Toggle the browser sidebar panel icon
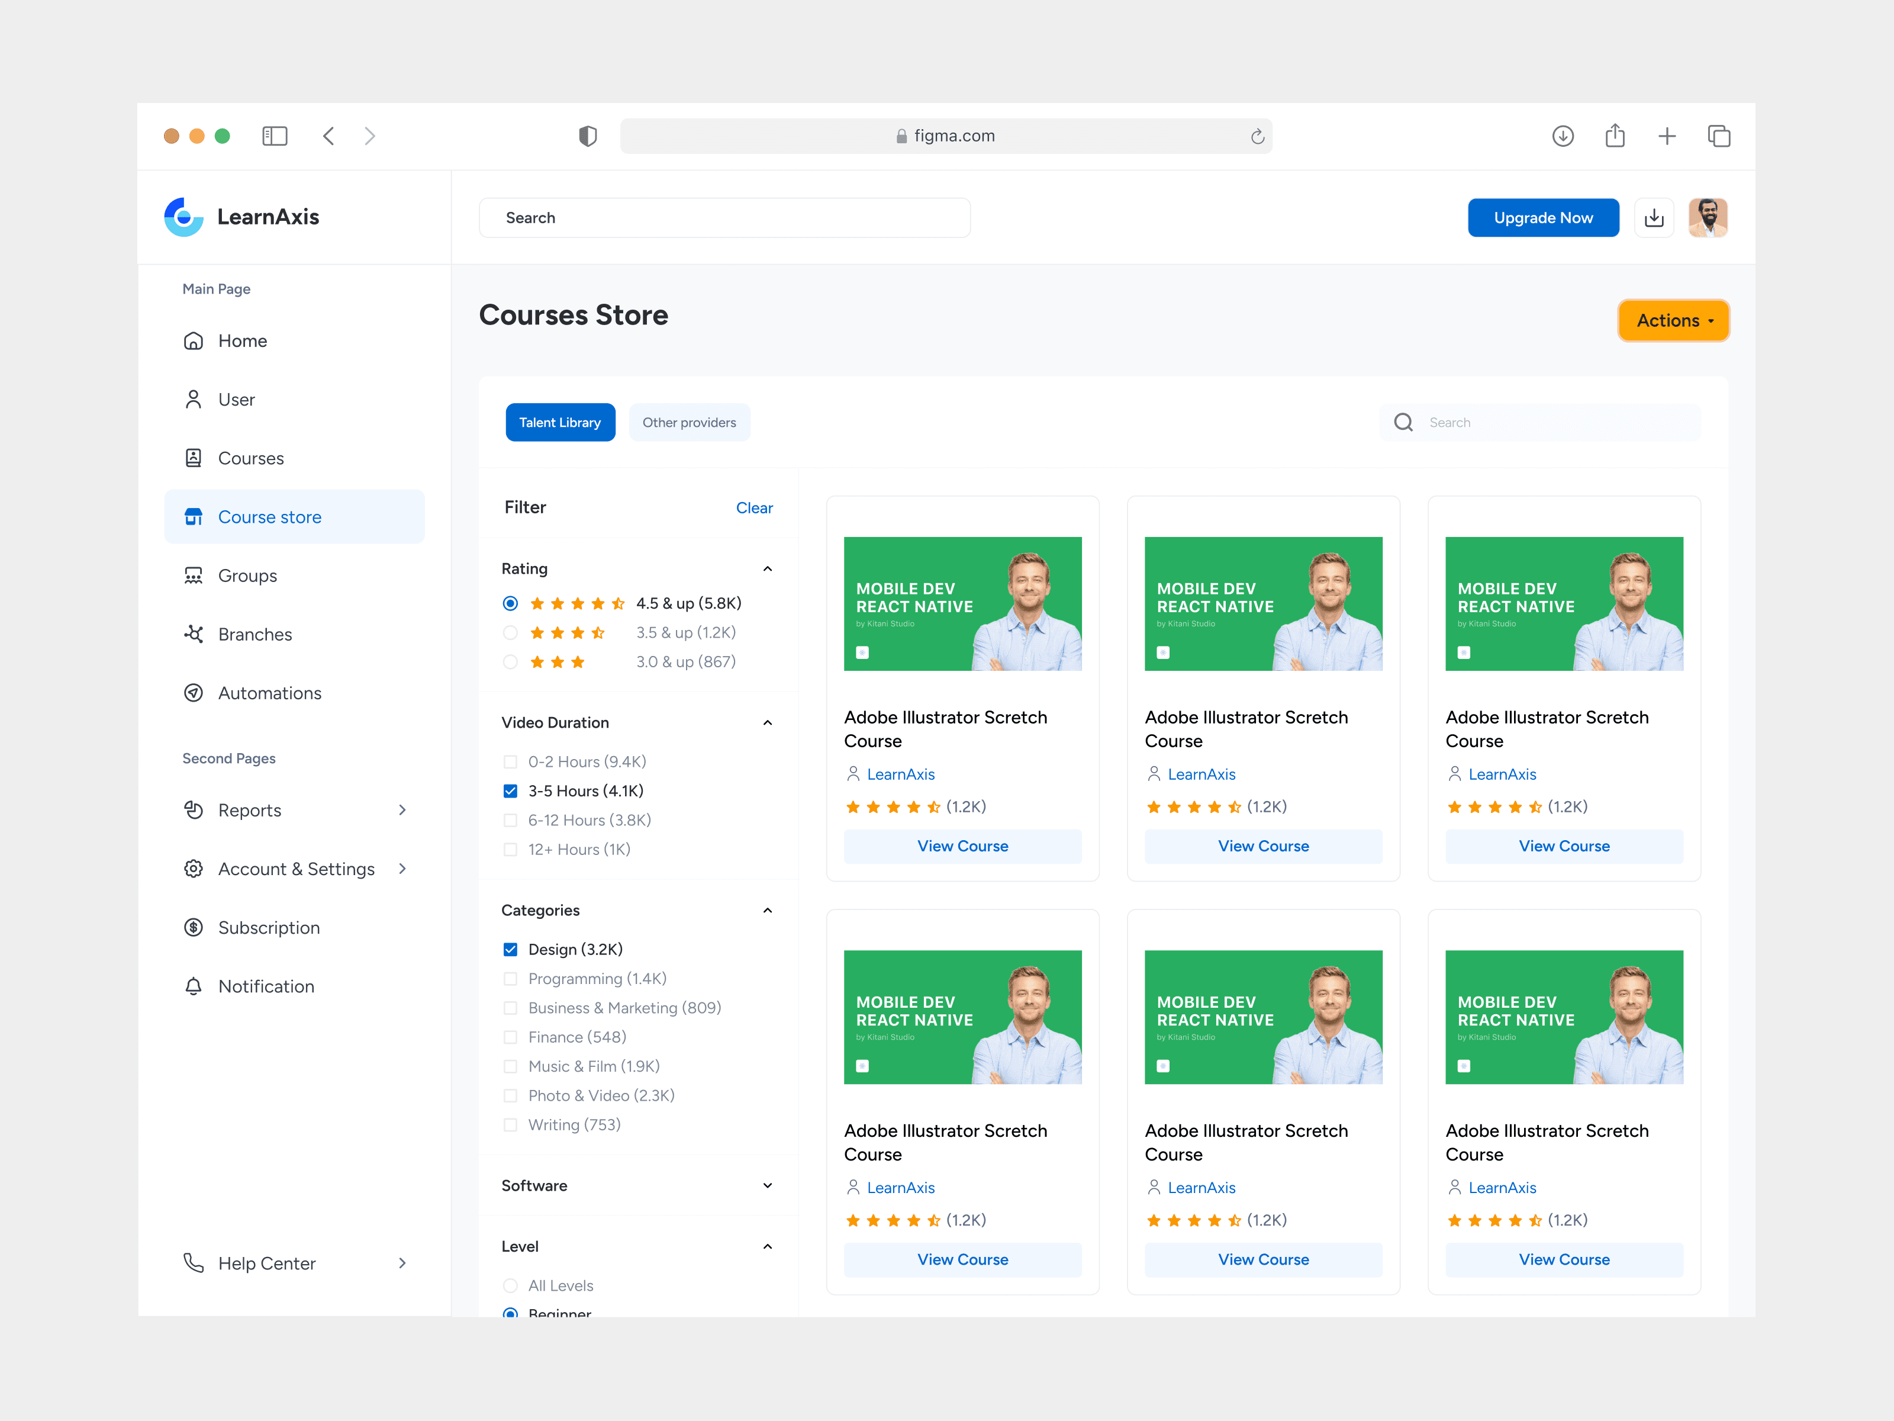This screenshot has height=1421, width=1894. pyautogui.click(x=275, y=136)
